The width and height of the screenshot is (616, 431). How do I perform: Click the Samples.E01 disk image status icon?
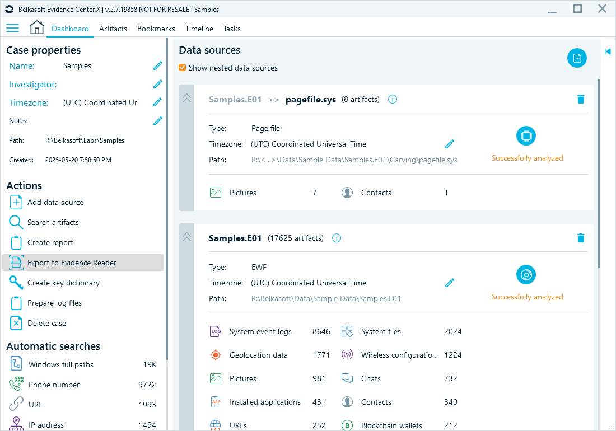point(526,275)
